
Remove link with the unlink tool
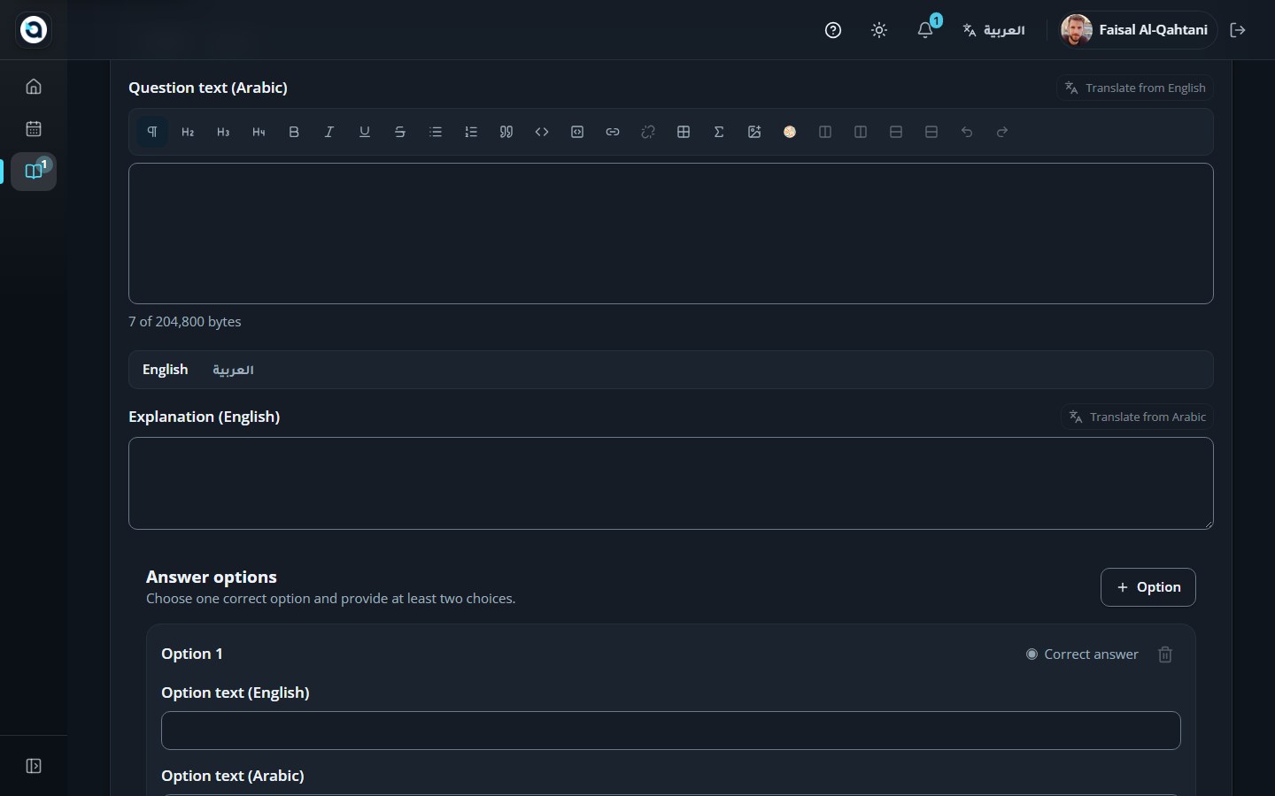(648, 132)
